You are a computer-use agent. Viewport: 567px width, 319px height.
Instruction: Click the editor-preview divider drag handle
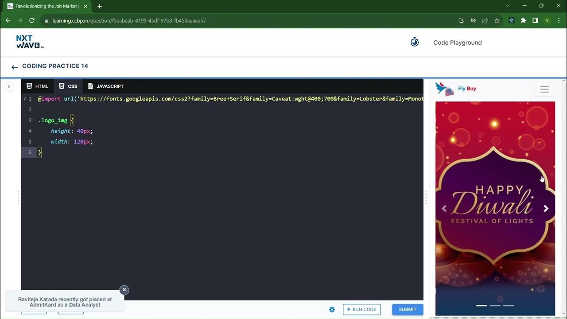coord(426,198)
